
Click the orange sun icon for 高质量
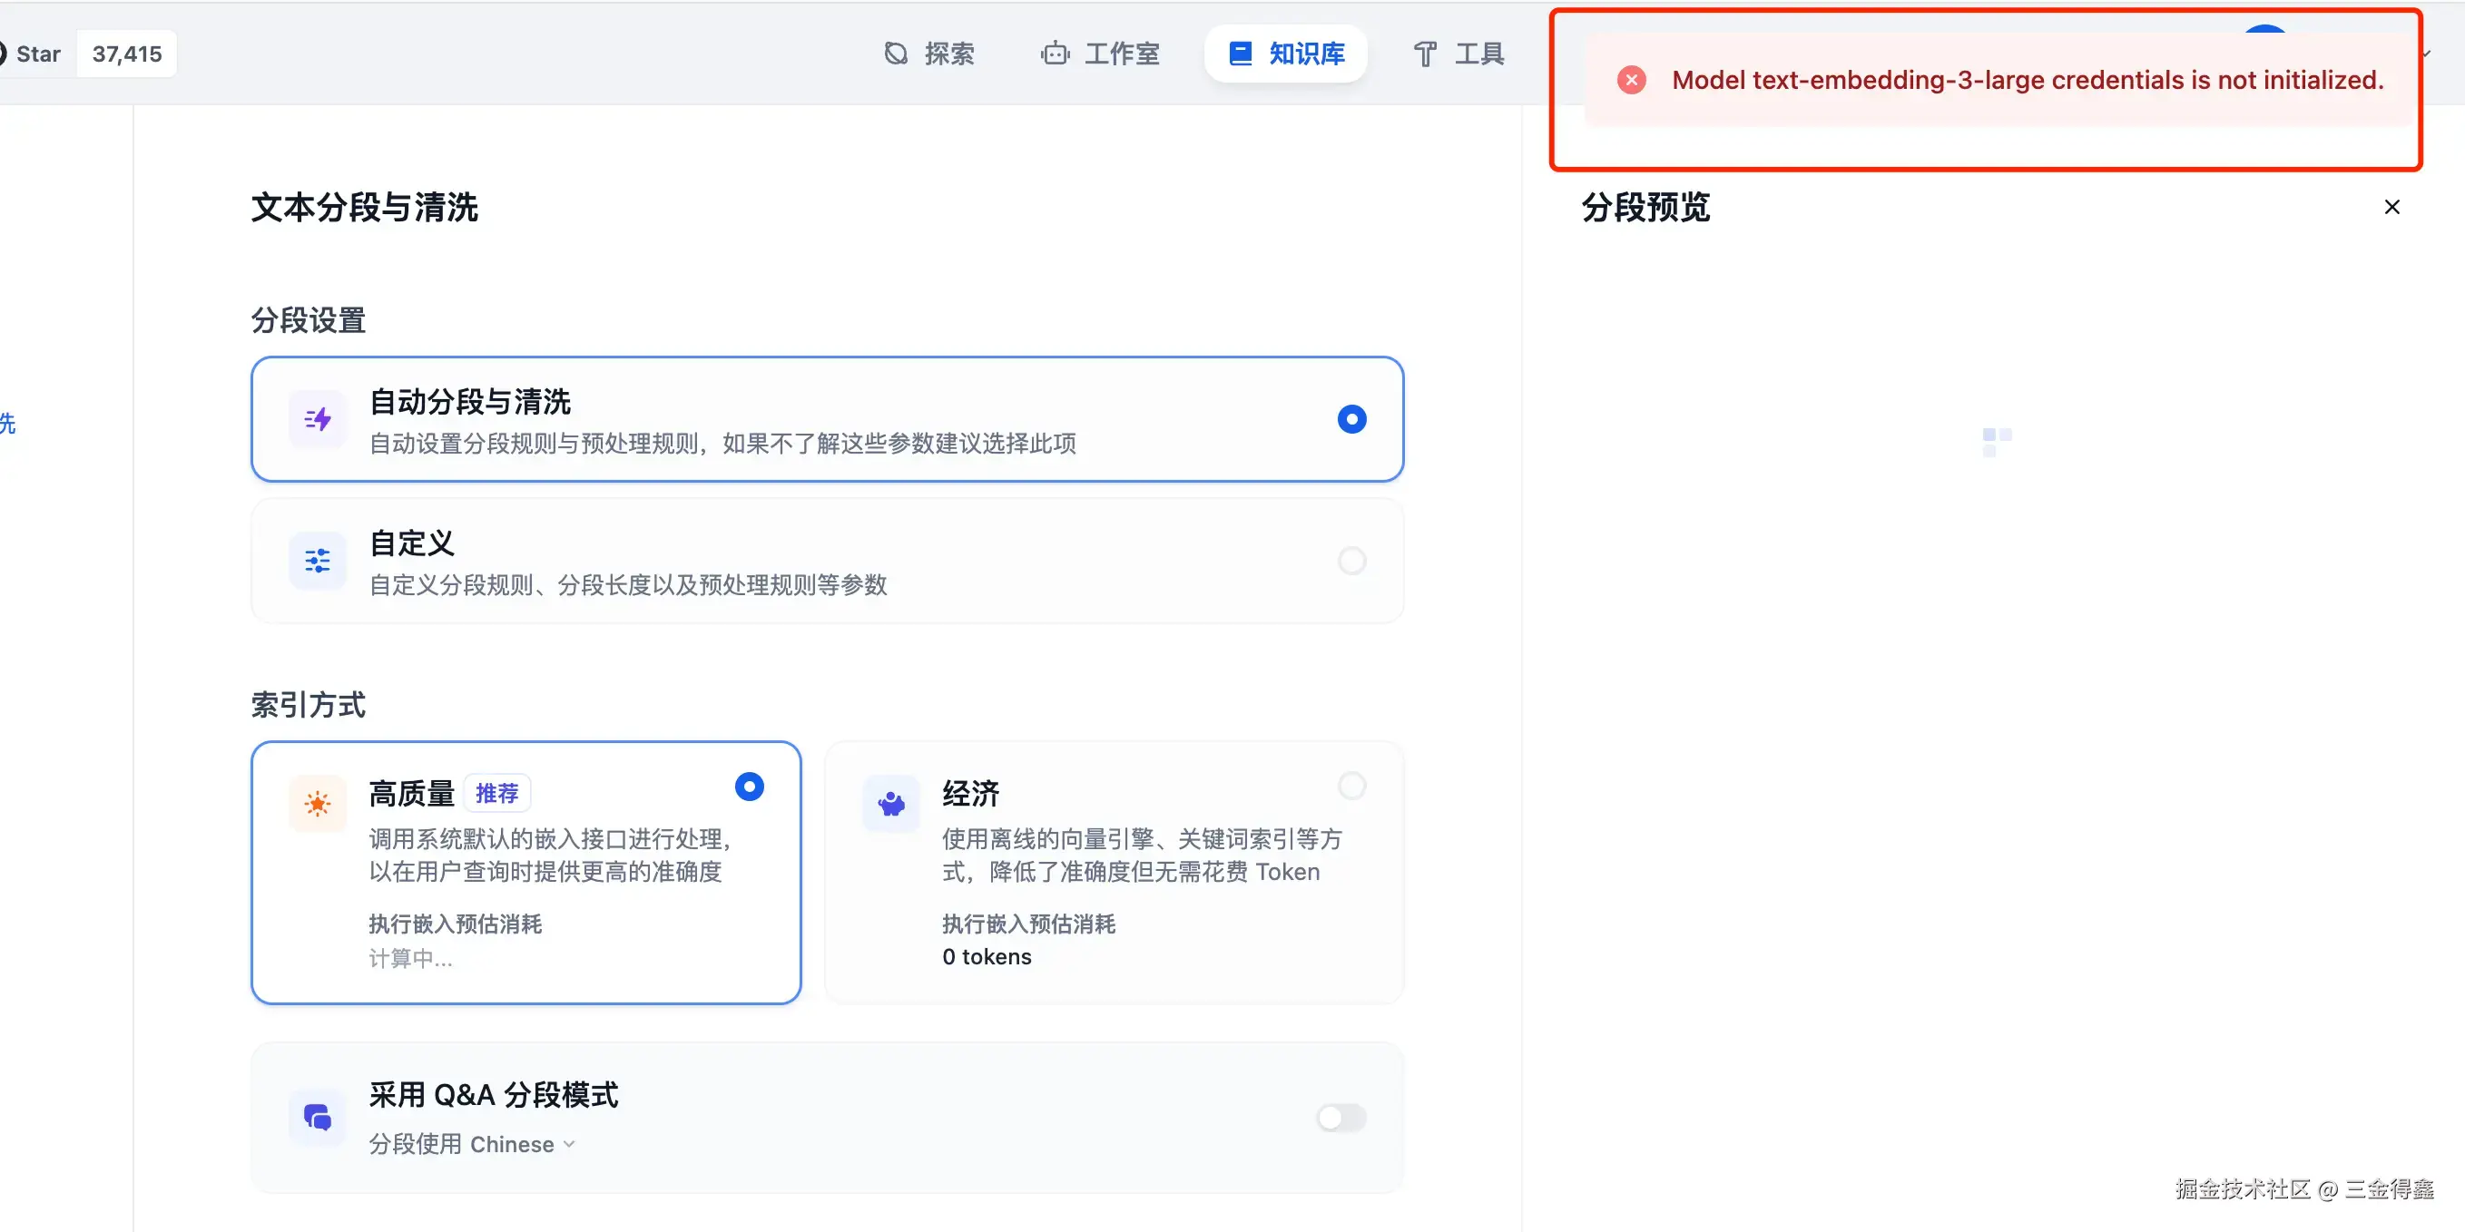click(x=317, y=804)
